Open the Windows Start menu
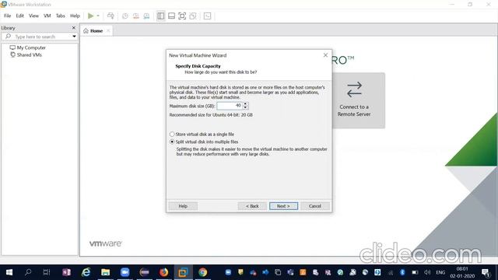The image size is (498, 280). pos(9,272)
